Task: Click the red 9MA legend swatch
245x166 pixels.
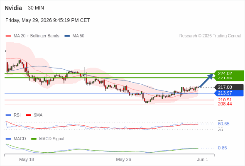Action: click(28, 115)
